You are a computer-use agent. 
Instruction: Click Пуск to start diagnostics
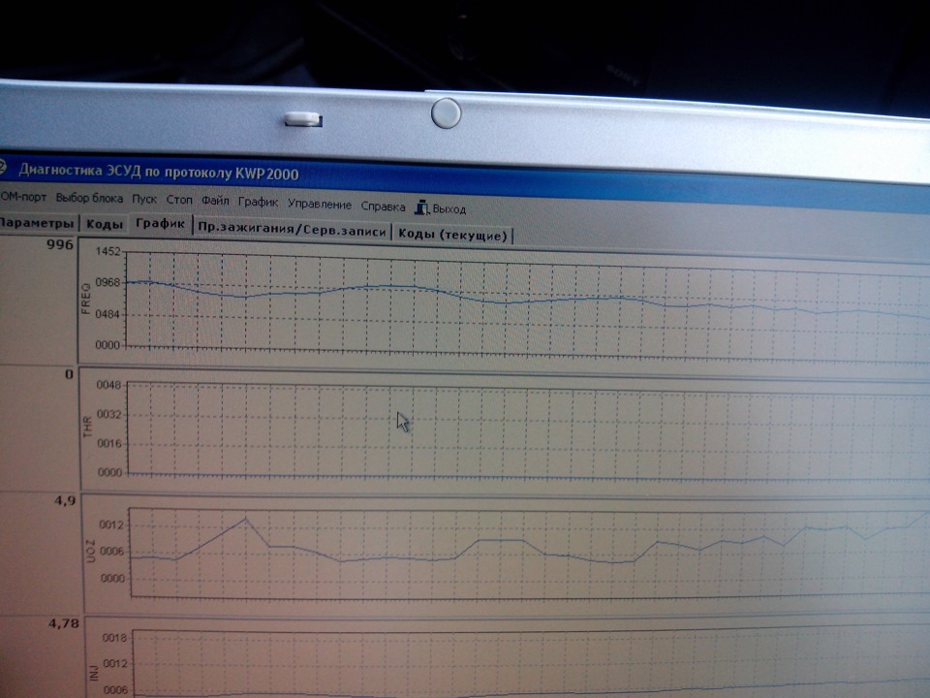click(x=144, y=200)
